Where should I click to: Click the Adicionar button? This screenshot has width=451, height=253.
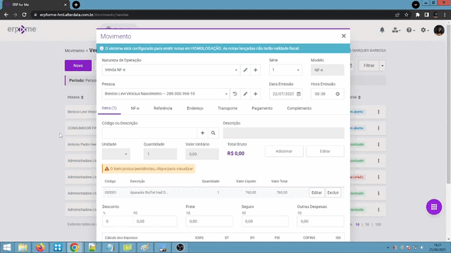(x=284, y=151)
